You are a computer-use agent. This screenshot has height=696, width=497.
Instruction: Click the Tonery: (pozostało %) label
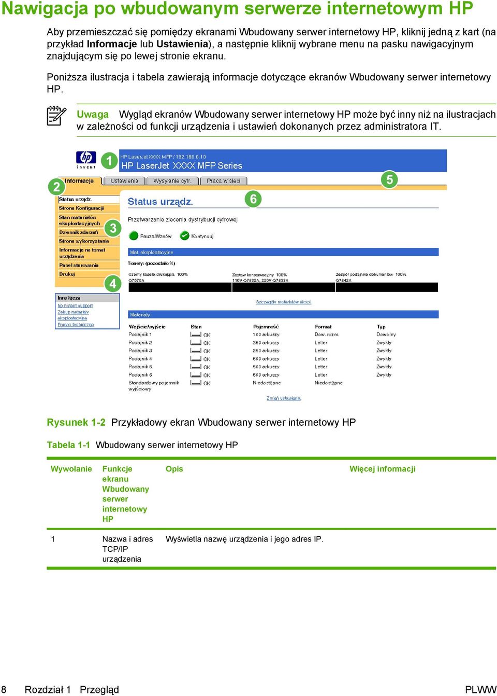151,263
